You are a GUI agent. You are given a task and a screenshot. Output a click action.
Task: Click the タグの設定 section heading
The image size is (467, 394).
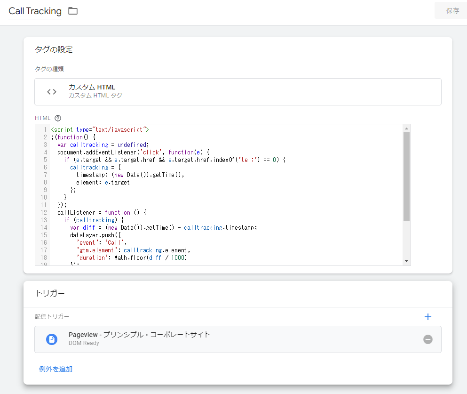click(54, 49)
